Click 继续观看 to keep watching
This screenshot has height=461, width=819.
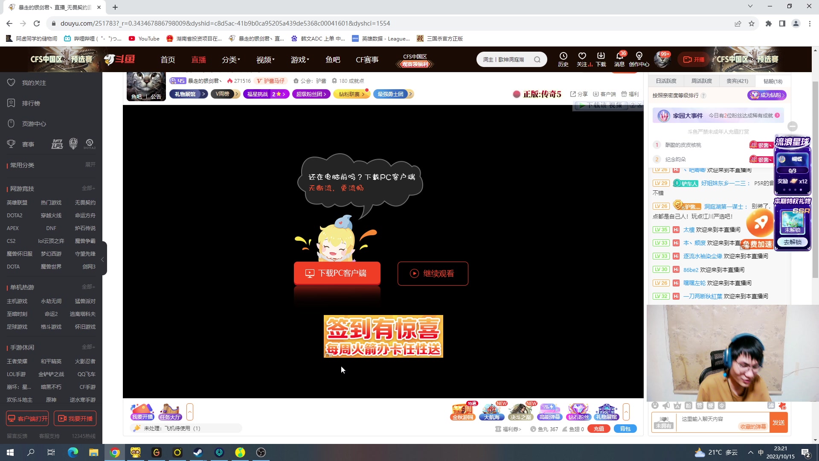coord(433,274)
